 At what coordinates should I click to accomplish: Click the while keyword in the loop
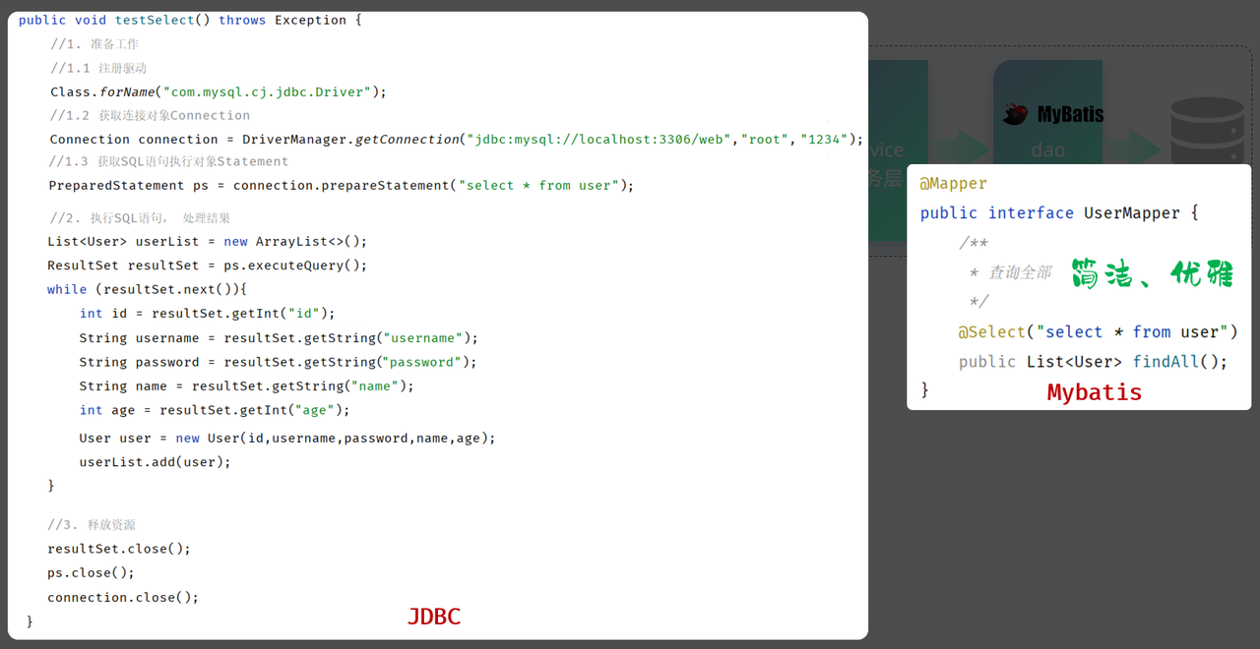(x=67, y=289)
